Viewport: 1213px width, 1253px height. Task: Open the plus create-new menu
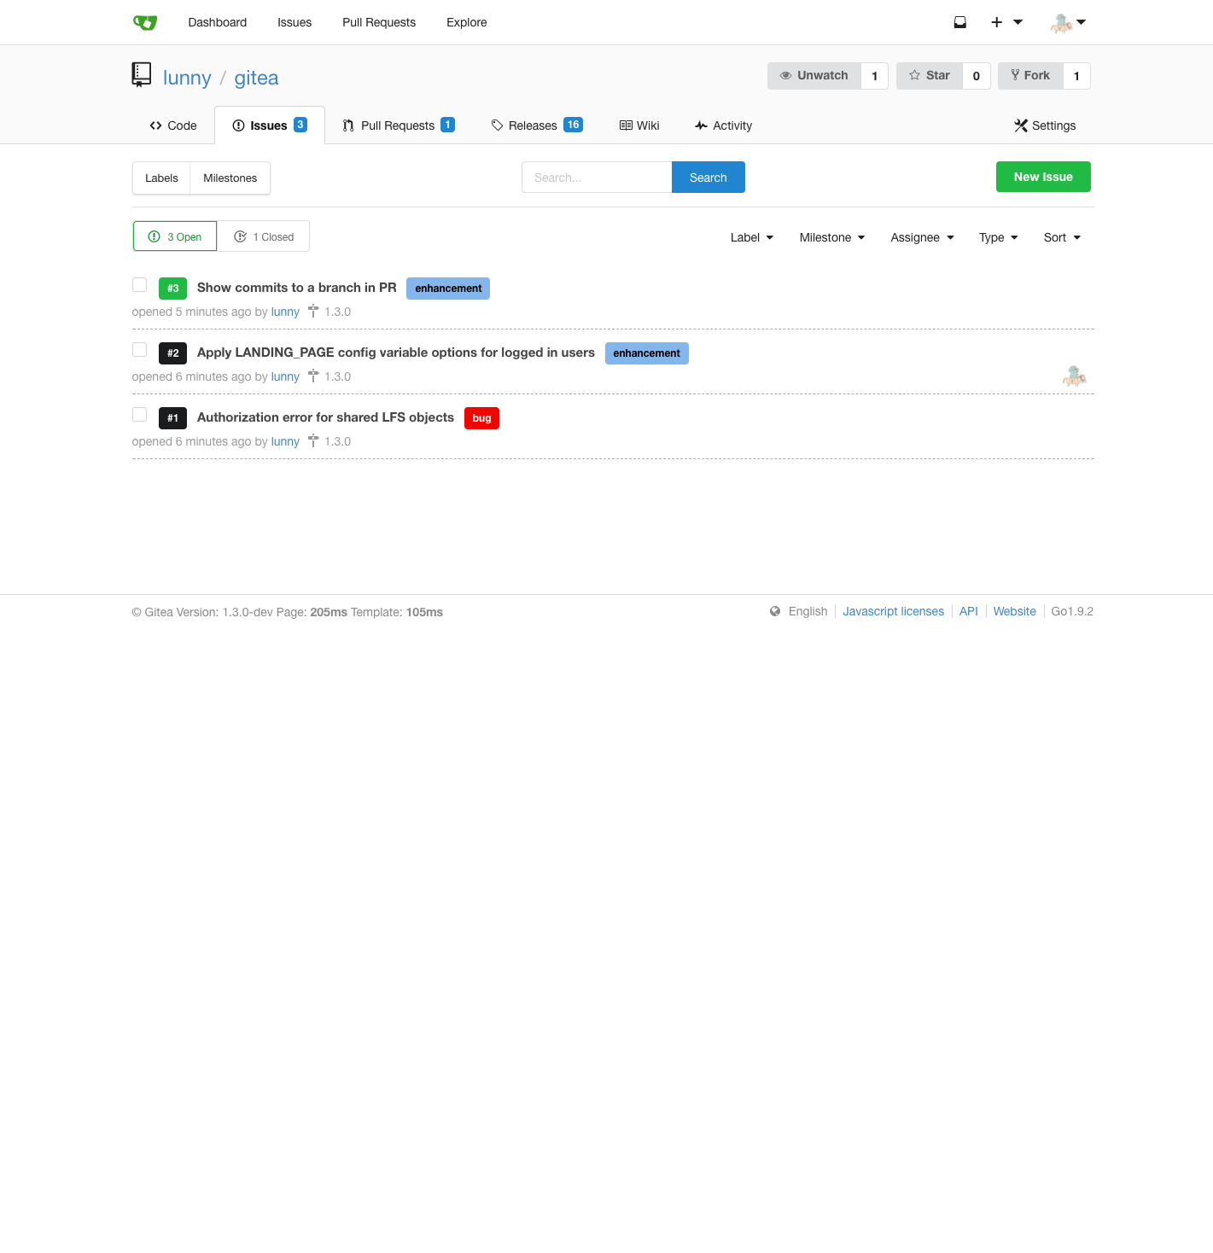[x=1006, y=22]
